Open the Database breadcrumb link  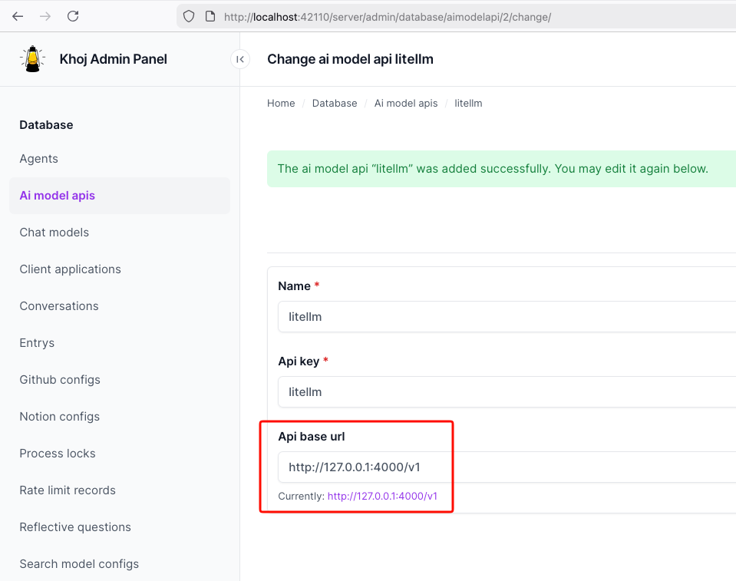(335, 103)
